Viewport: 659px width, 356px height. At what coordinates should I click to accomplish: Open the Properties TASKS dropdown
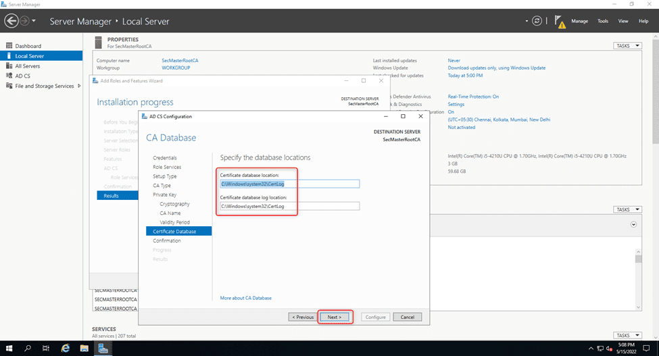point(627,46)
